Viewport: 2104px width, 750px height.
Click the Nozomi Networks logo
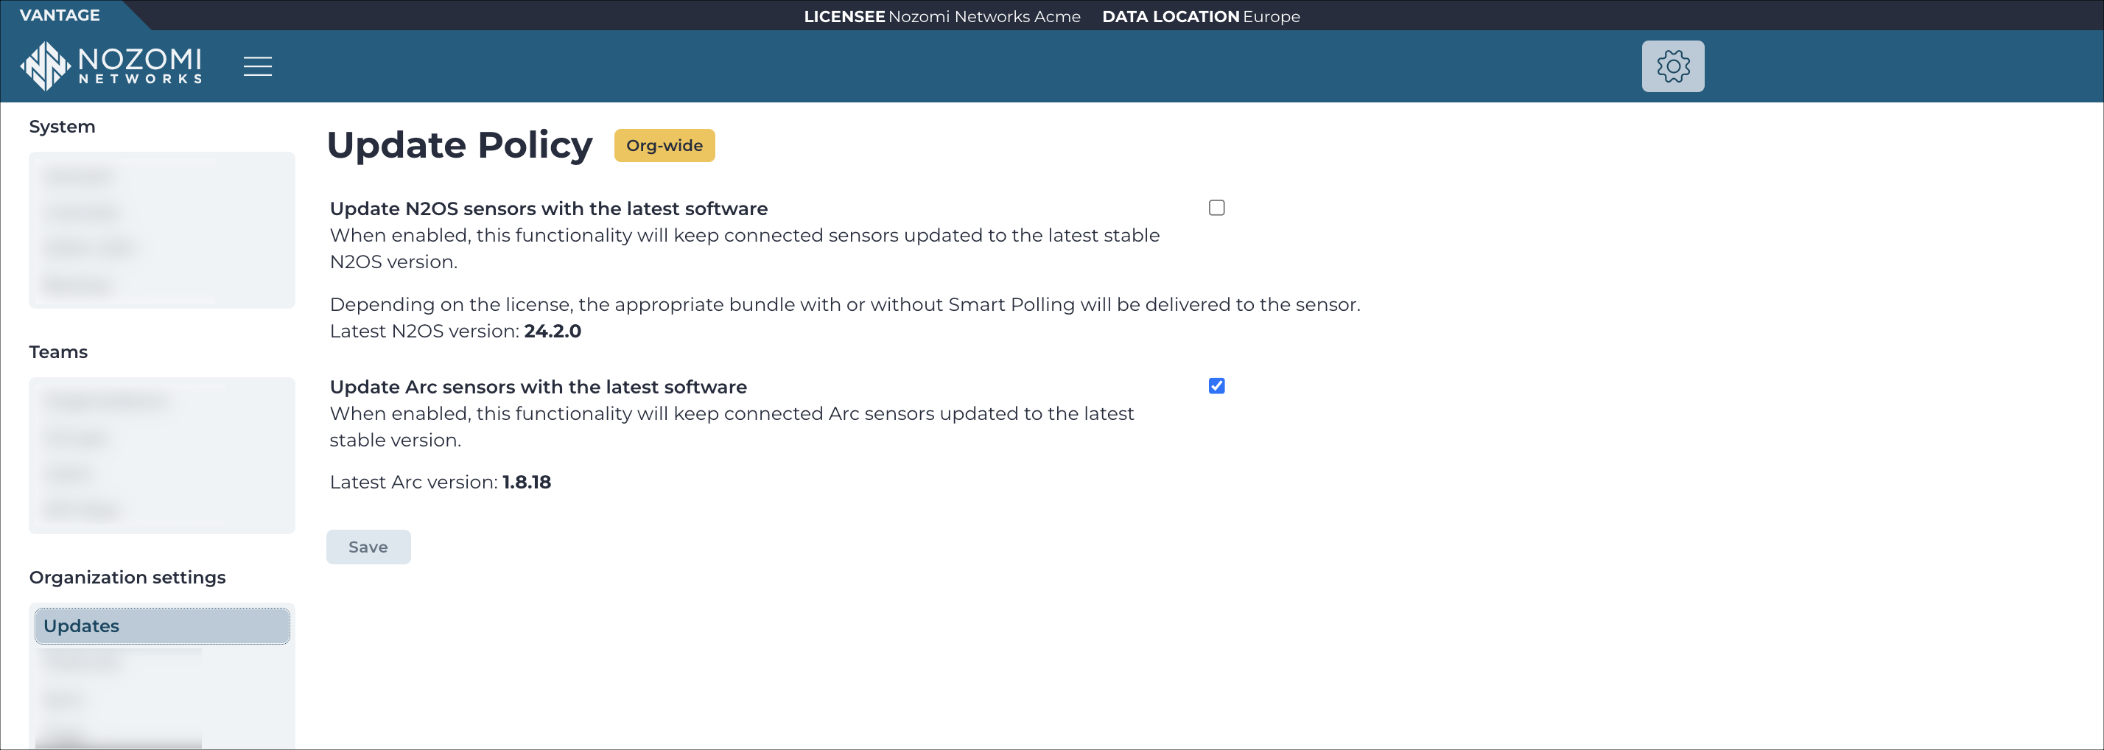click(111, 66)
